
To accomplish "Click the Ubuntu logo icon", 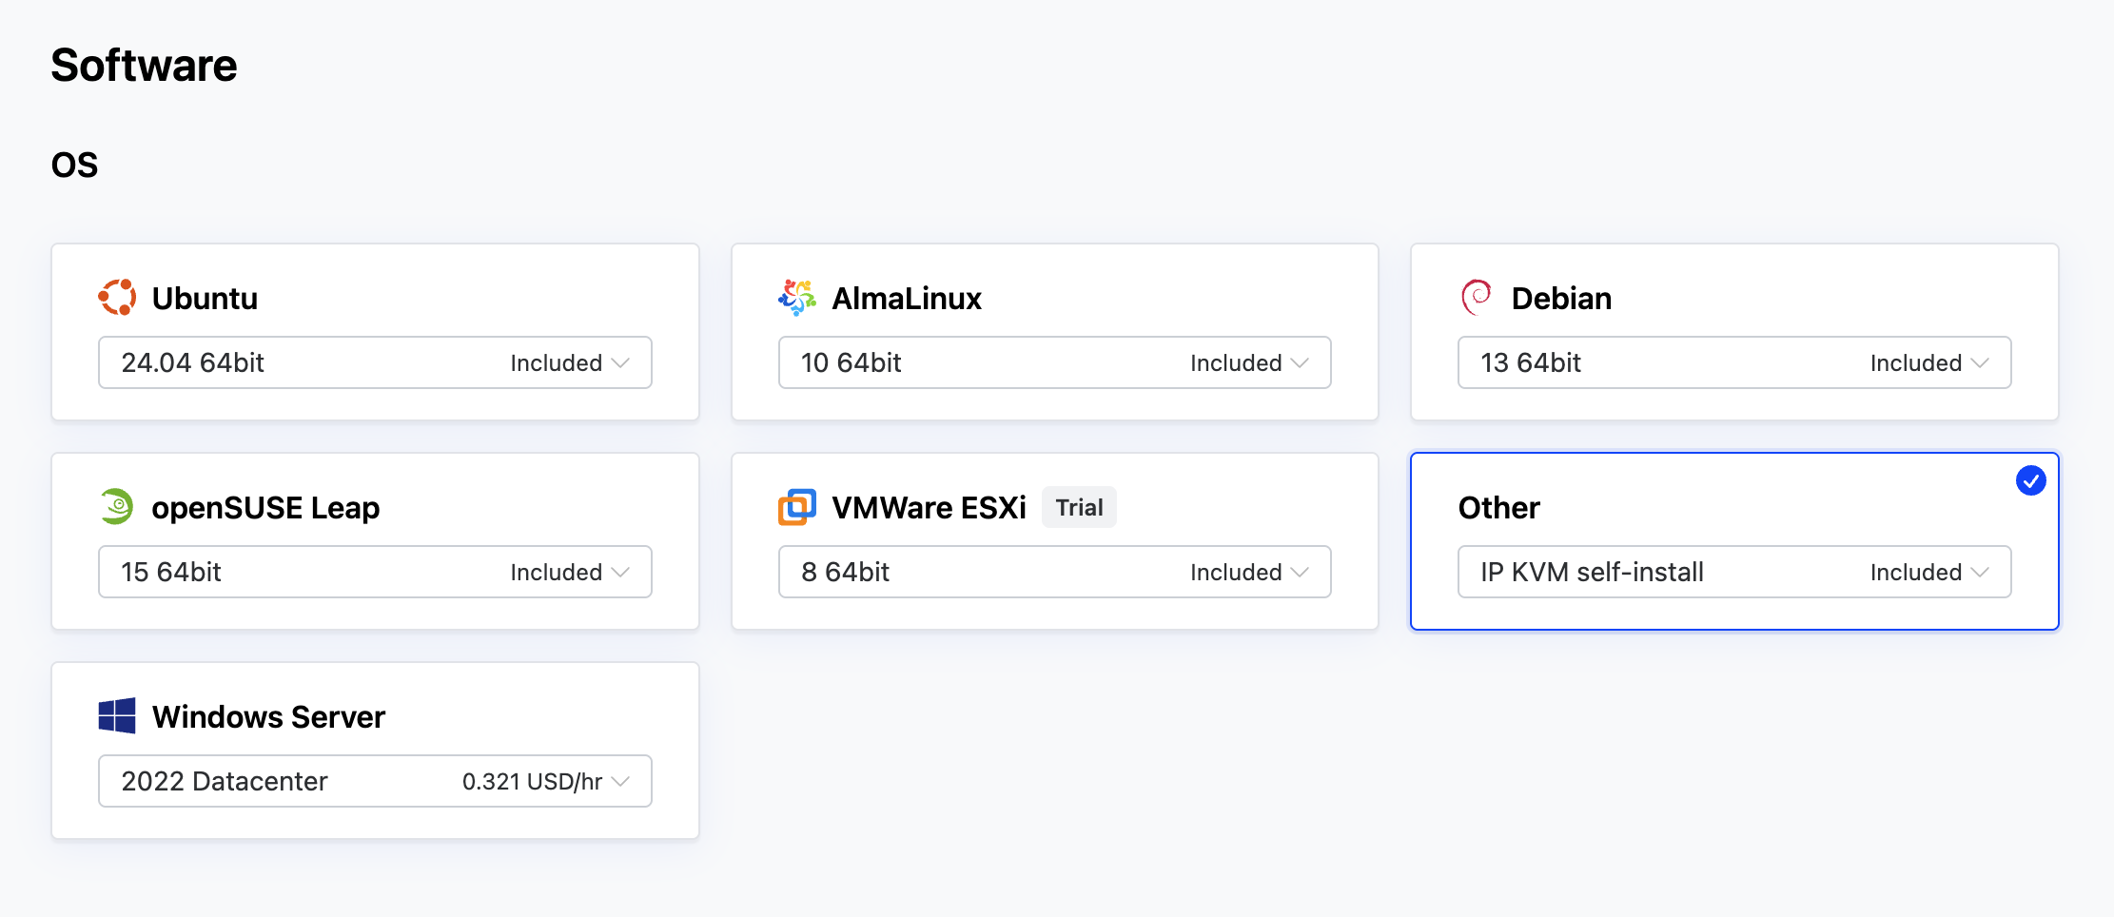I will point(118,297).
